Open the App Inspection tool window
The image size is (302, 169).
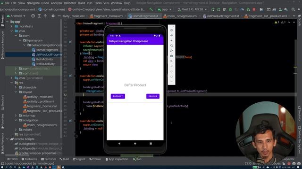[x=117, y=159]
